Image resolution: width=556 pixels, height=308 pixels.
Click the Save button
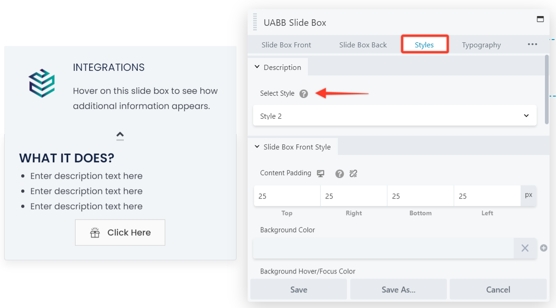point(298,290)
